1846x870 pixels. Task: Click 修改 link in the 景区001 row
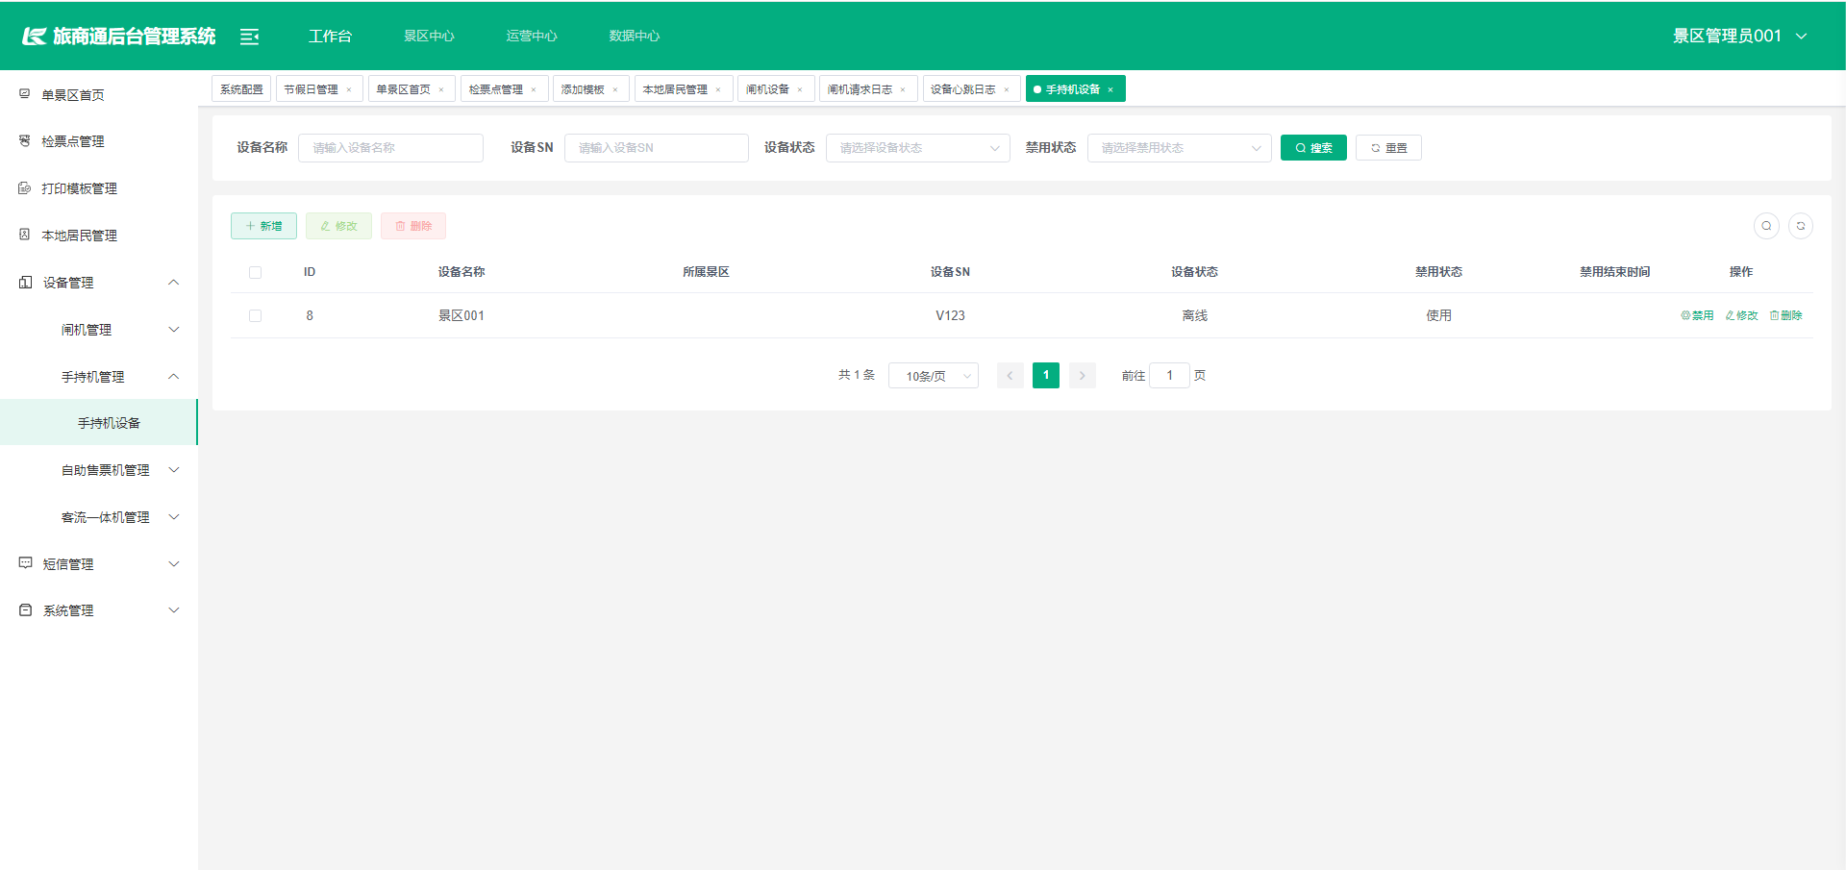tap(1741, 315)
